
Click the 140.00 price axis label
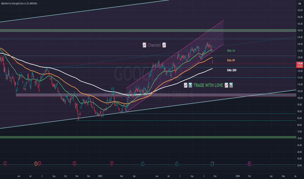tap(300, 44)
